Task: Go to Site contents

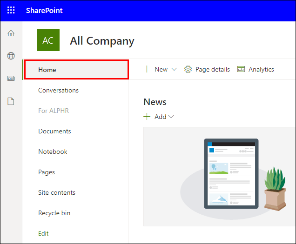Action: [x=57, y=192]
